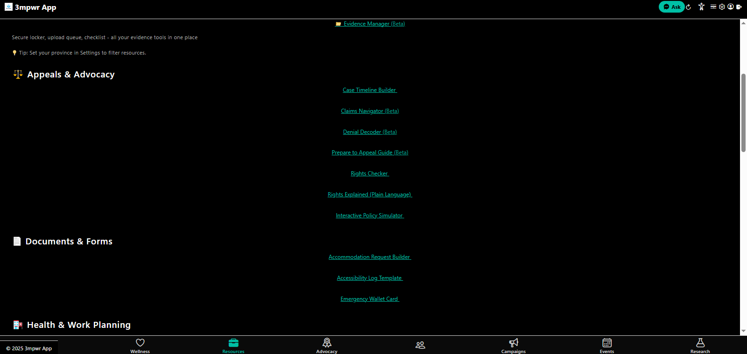This screenshot has width=747, height=354.
Task: Open the settings gear icon
Action: (722, 7)
